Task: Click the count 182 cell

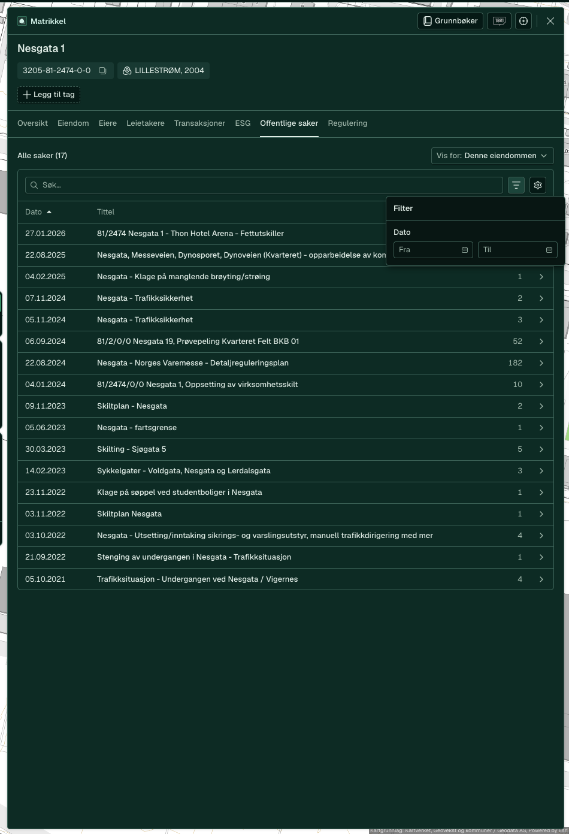Action: click(x=515, y=363)
